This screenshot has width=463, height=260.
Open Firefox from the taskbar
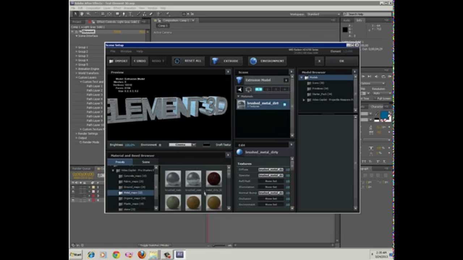[x=141, y=255]
